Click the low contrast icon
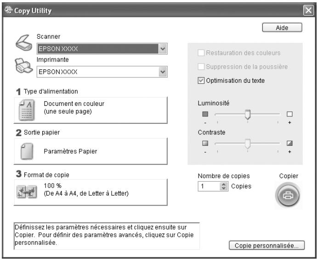317x260 pixels. coord(205,144)
